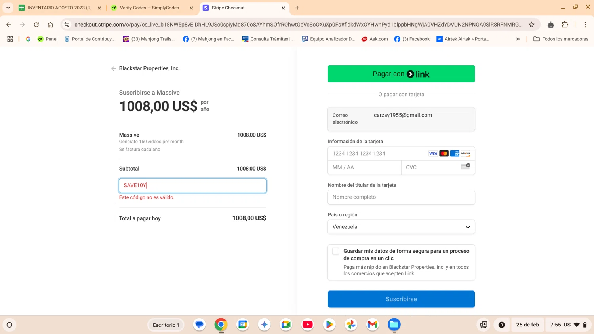Open the Mahjong en Facebook bookmark
This screenshot has width=594, height=334.
coord(209,39)
